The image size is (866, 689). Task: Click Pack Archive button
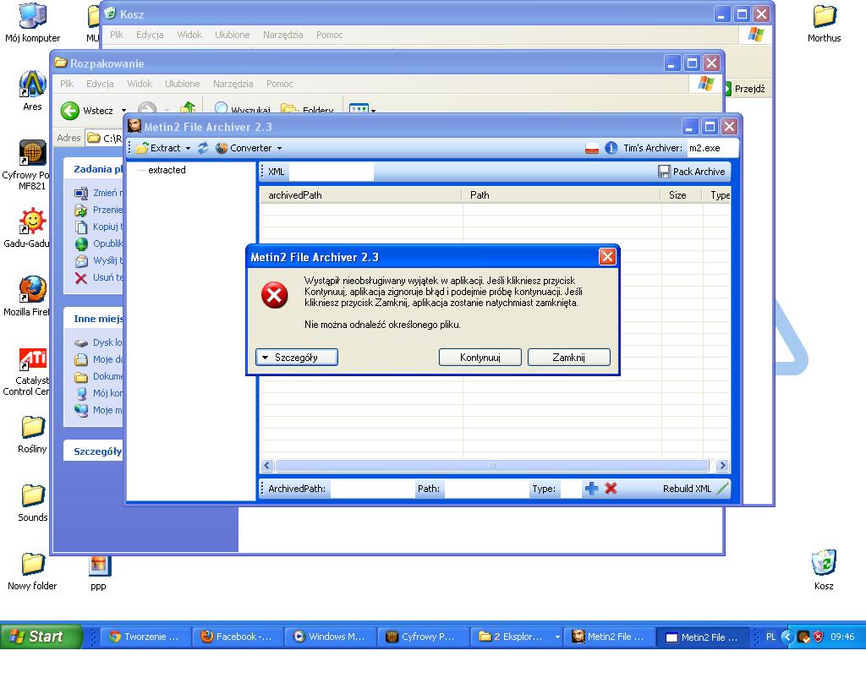tap(692, 172)
